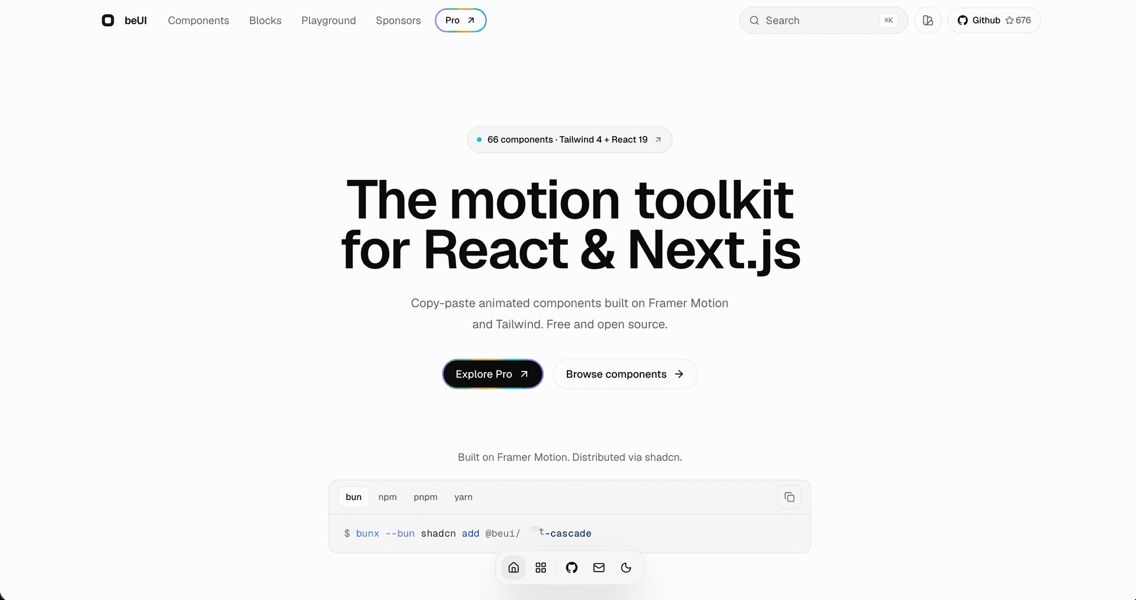Image resolution: width=1136 pixels, height=600 pixels.
Task: Click the beUI brand name text
Action: click(135, 20)
